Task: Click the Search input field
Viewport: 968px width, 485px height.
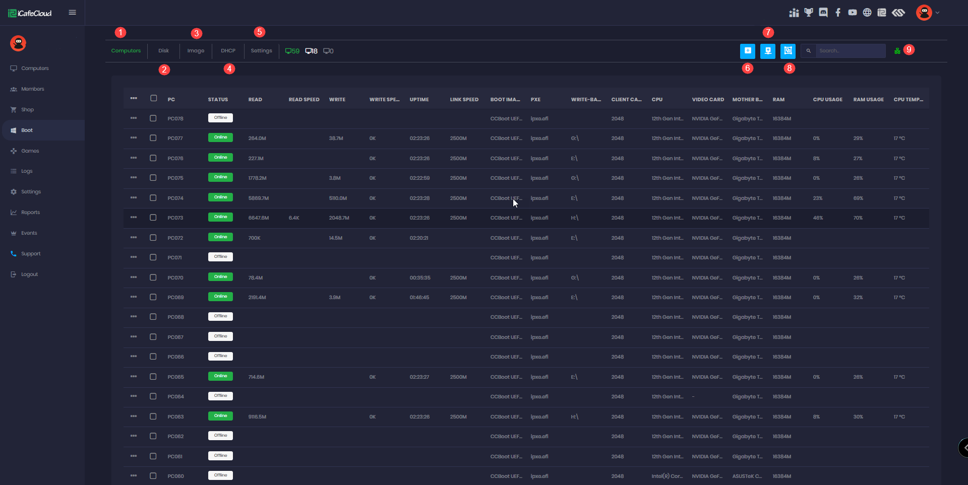Action: [x=850, y=51]
